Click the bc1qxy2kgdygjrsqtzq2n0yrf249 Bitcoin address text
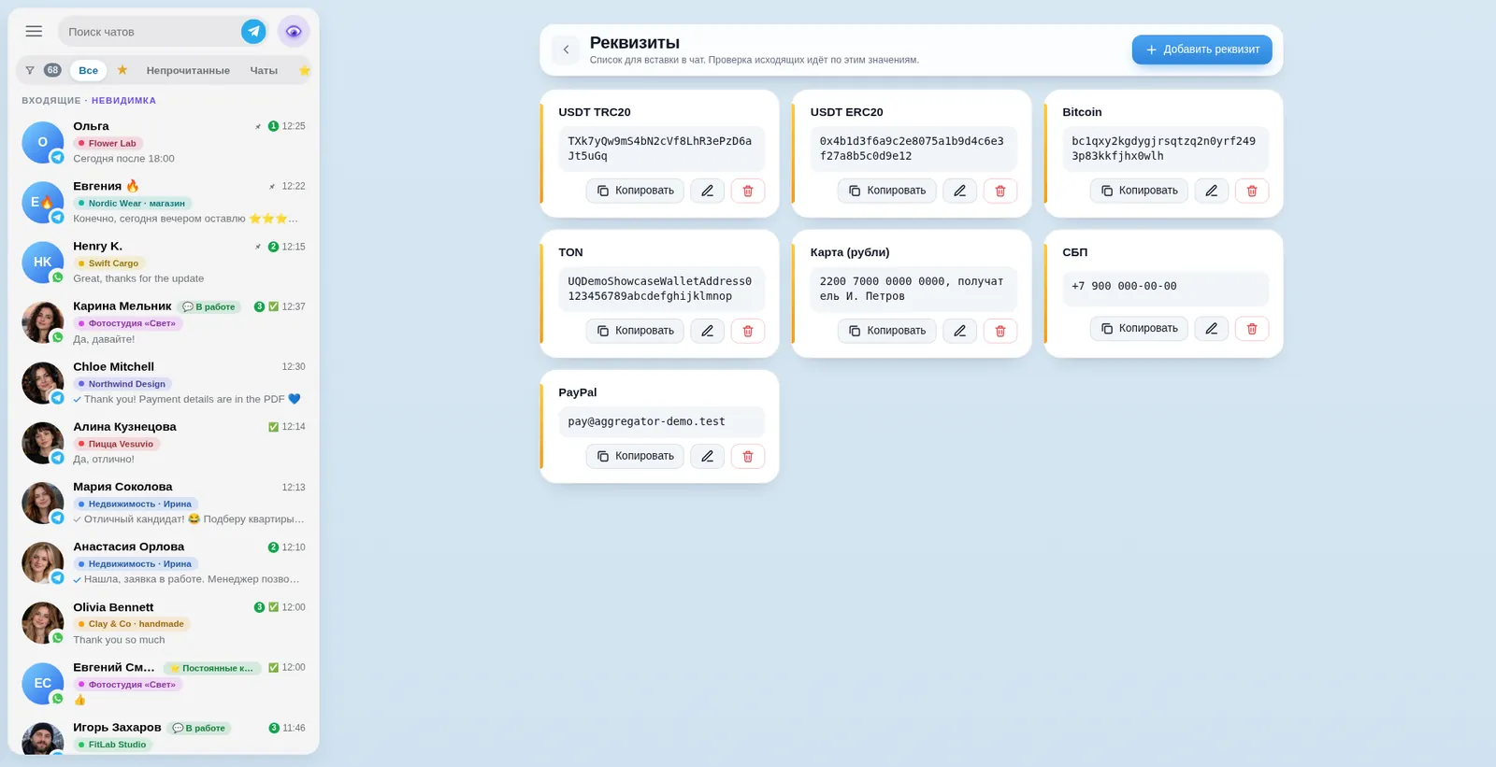 coord(1163,149)
